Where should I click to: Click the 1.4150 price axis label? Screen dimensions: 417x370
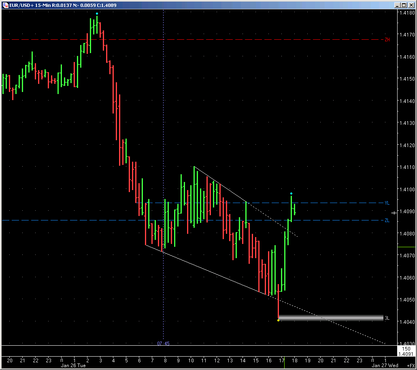407,79
